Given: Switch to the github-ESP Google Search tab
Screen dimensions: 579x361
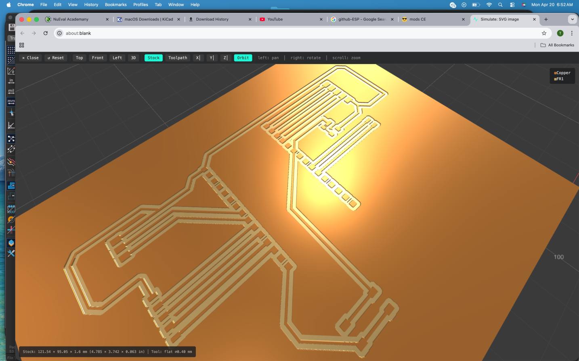Looking at the screenshot, I should pyautogui.click(x=362, y=19).
